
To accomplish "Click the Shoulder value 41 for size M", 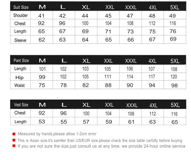I will [41, 16].
